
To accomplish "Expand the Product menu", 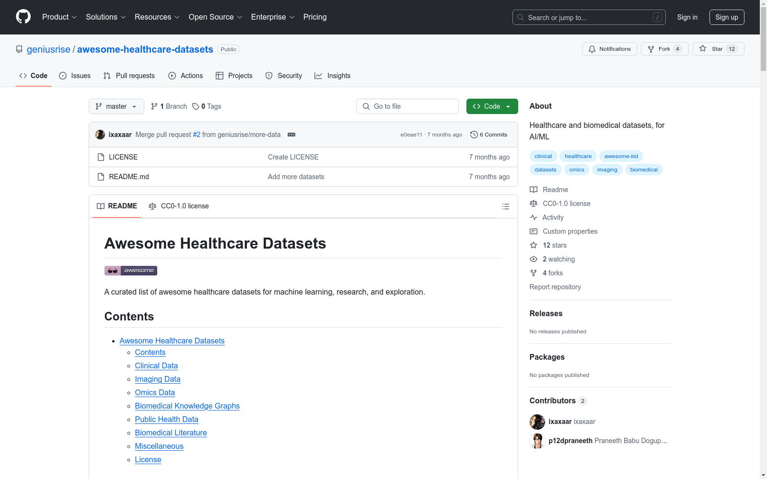I will [59, 17].
